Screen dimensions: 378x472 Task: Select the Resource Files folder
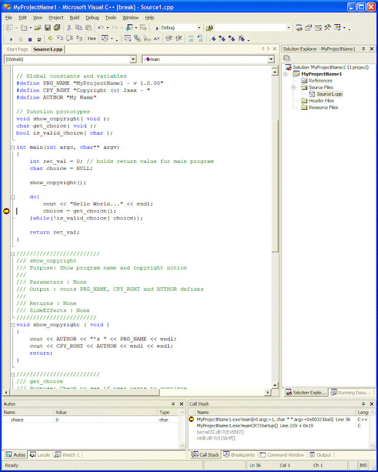point(323,107)
